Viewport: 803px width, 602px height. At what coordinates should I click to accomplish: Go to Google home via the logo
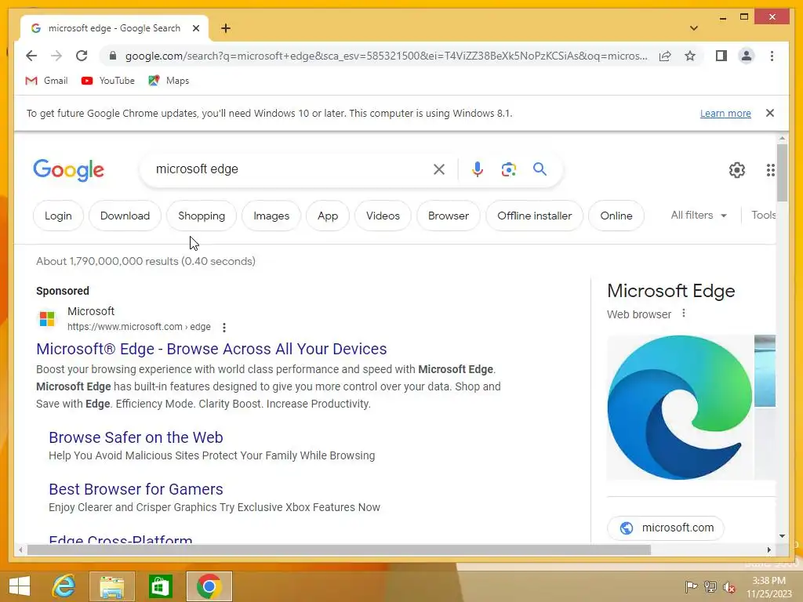coord(69,170)
